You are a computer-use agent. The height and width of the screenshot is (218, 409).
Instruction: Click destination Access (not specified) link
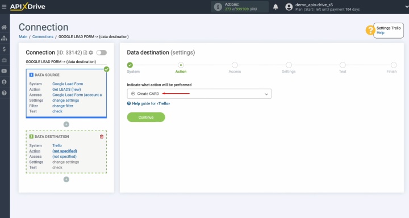pyautogui.click(x=64, y=157)
